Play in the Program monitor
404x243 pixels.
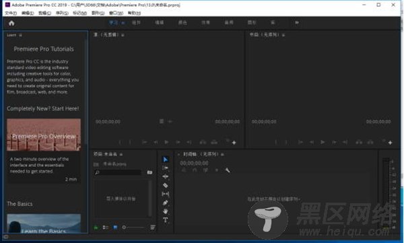tap(323, 142)
